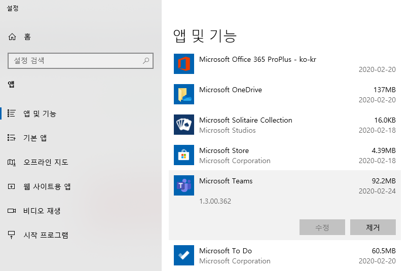The width and height of the screenshot is (410, 271).
Task: Click the 시작 프로그램 icon
Action: [x=11, y=235]
